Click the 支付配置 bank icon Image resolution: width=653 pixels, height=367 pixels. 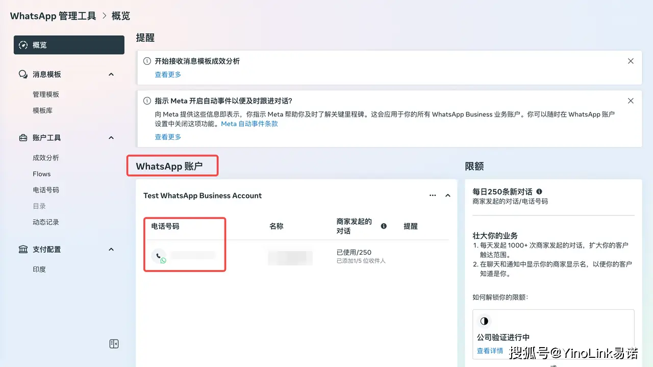(x=23, y=250)
